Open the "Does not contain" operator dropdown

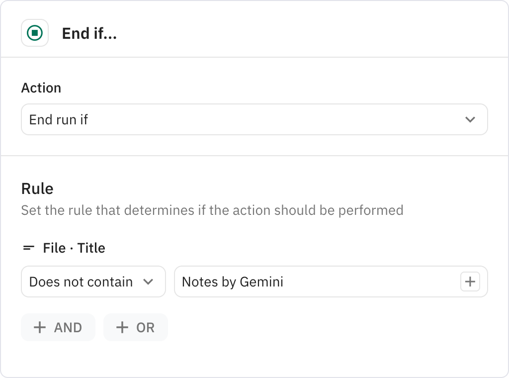click(93, 282)
